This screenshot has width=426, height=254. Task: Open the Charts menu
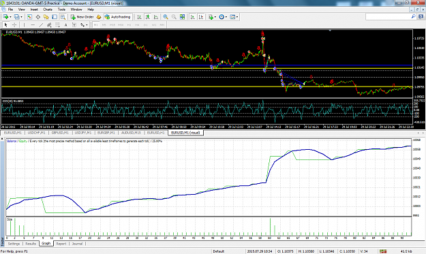pos(48,10)
